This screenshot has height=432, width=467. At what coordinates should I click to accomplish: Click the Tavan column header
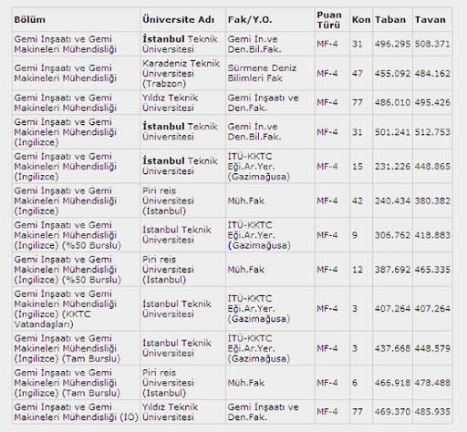click(431, 20)
